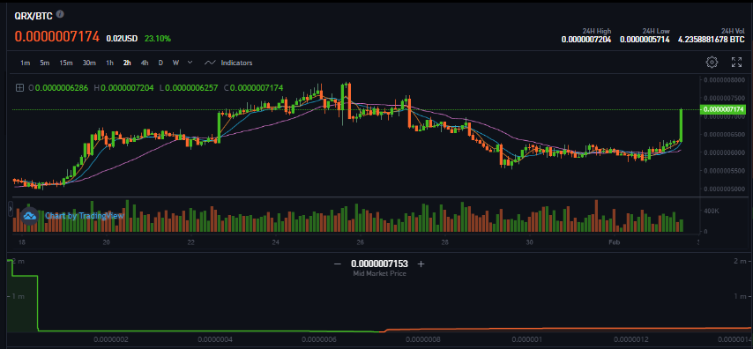
Task: Select the 15m timeframe
Action: click(66, 63)
